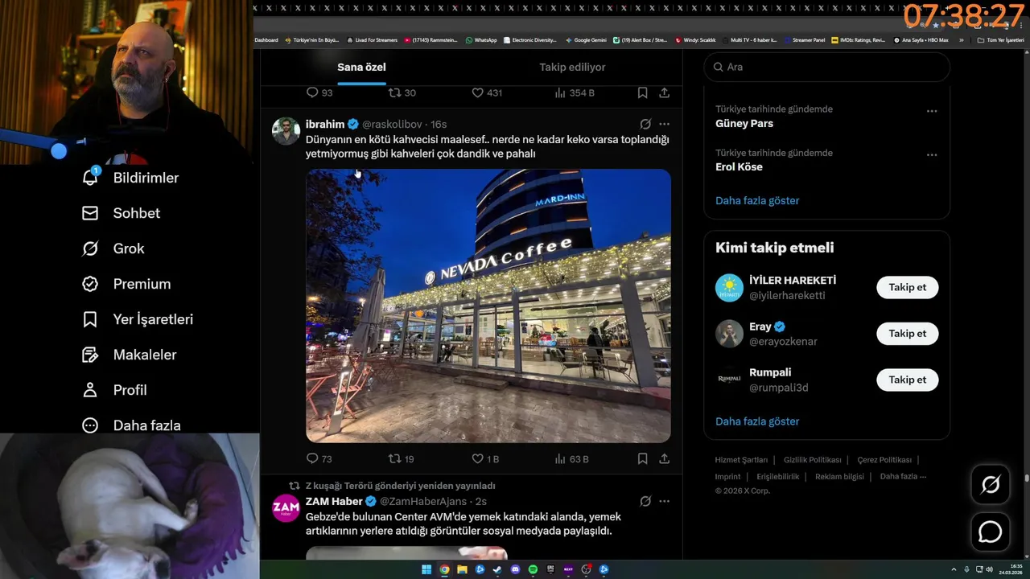Image resolution: width=1030 pixels, height=579 pixels.
Task: Open ZAM Haber avatar
Action: [x=286, y=508]
